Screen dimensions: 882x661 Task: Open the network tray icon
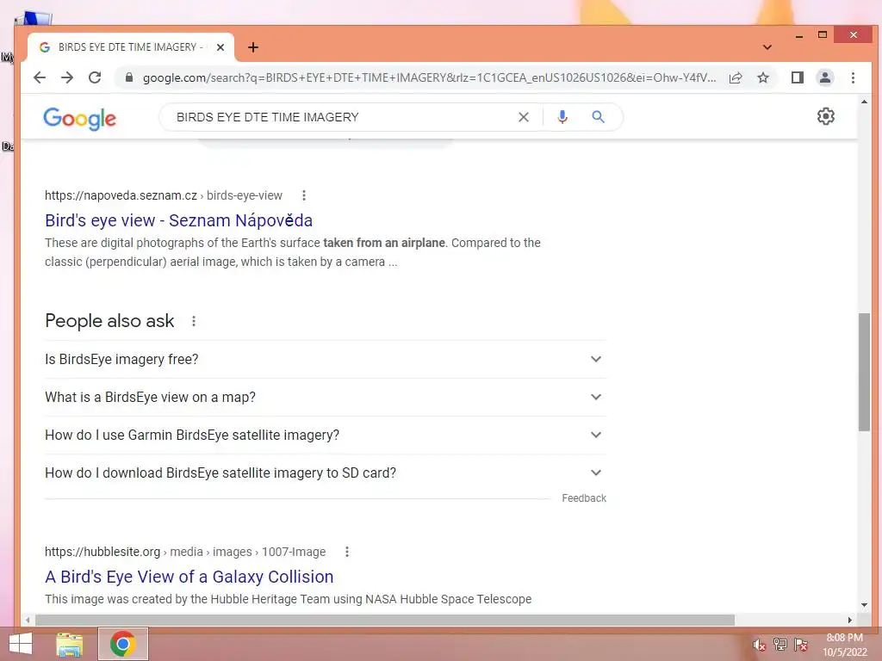coord(780,645)
